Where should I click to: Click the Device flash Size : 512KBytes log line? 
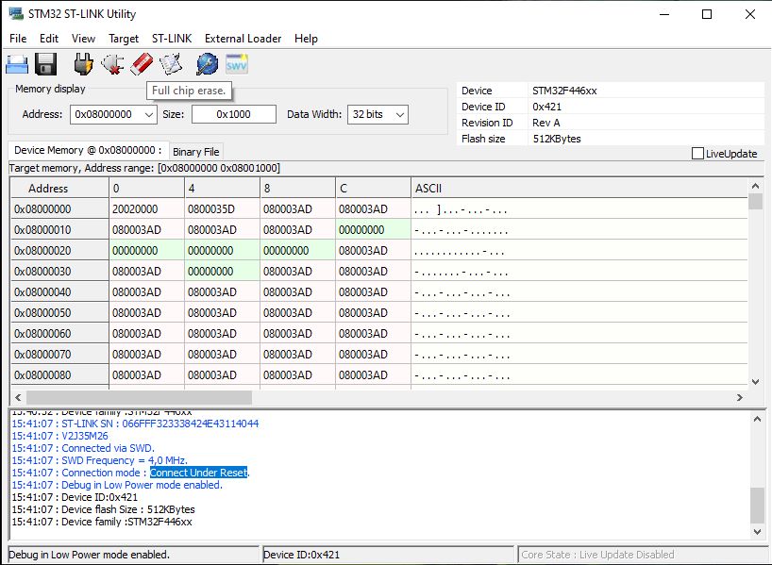click(x=104, y=509)
